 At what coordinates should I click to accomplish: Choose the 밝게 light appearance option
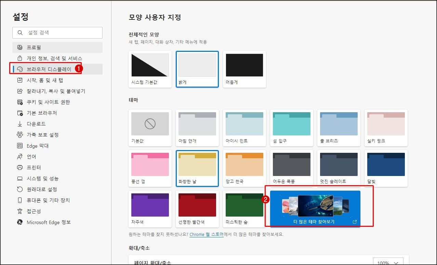pos(197,69)
